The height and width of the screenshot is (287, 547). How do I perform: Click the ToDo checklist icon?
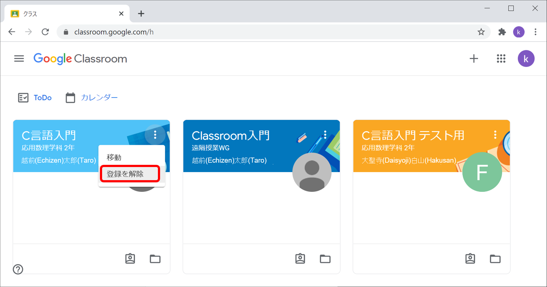[23, 98]
